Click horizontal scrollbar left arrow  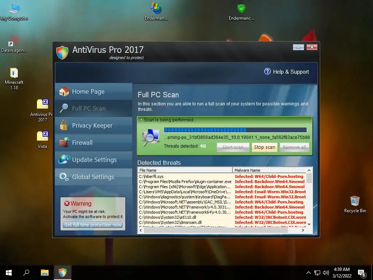tap(141, 230)
